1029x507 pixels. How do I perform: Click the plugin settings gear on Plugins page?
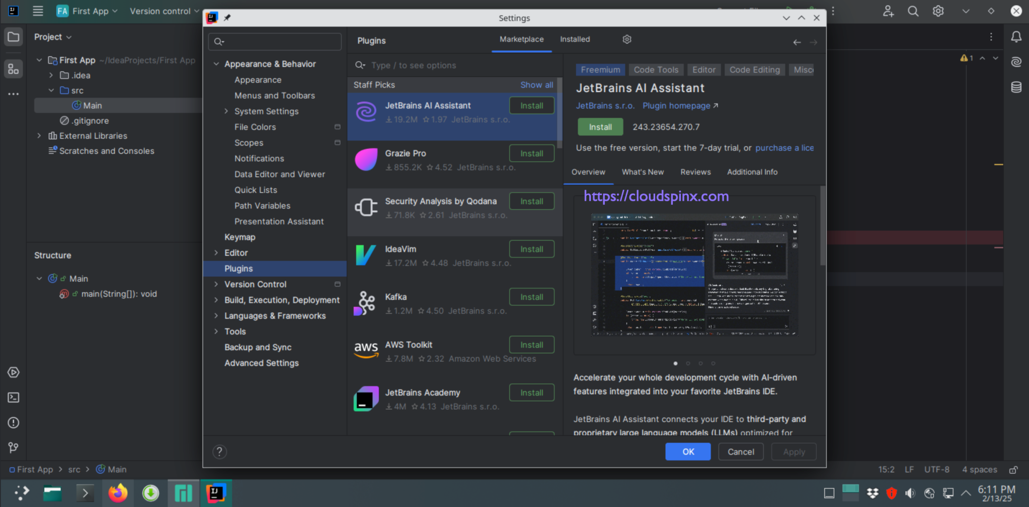coord(627,39)
